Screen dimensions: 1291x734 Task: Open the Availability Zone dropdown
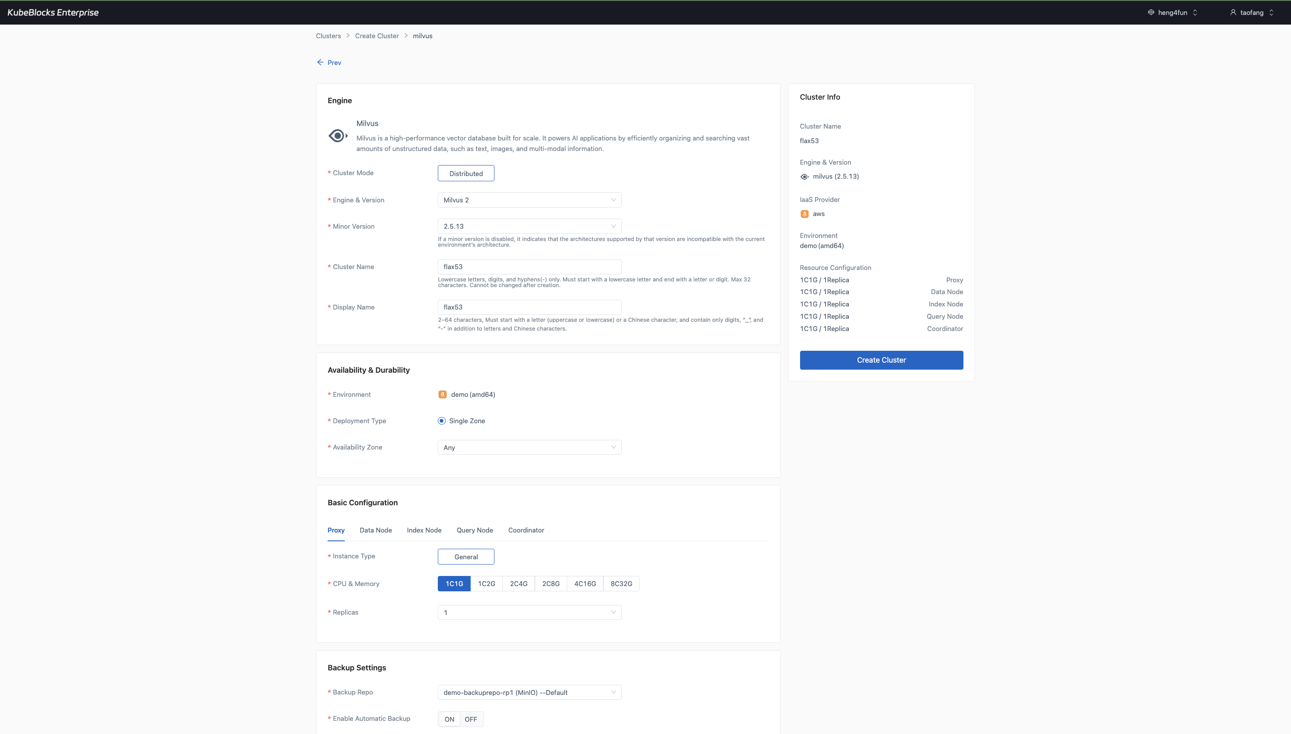point(529,447)
